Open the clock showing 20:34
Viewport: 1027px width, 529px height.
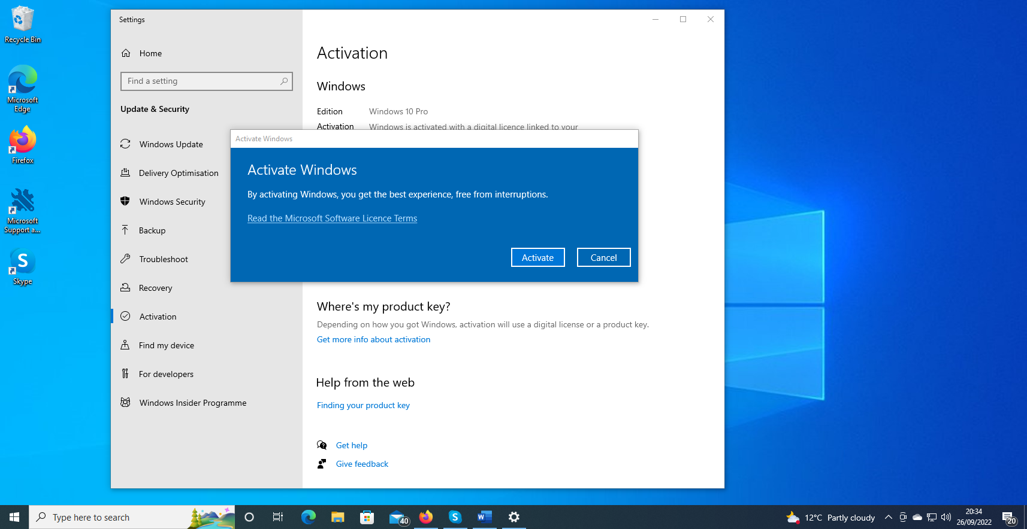(974, 517)
